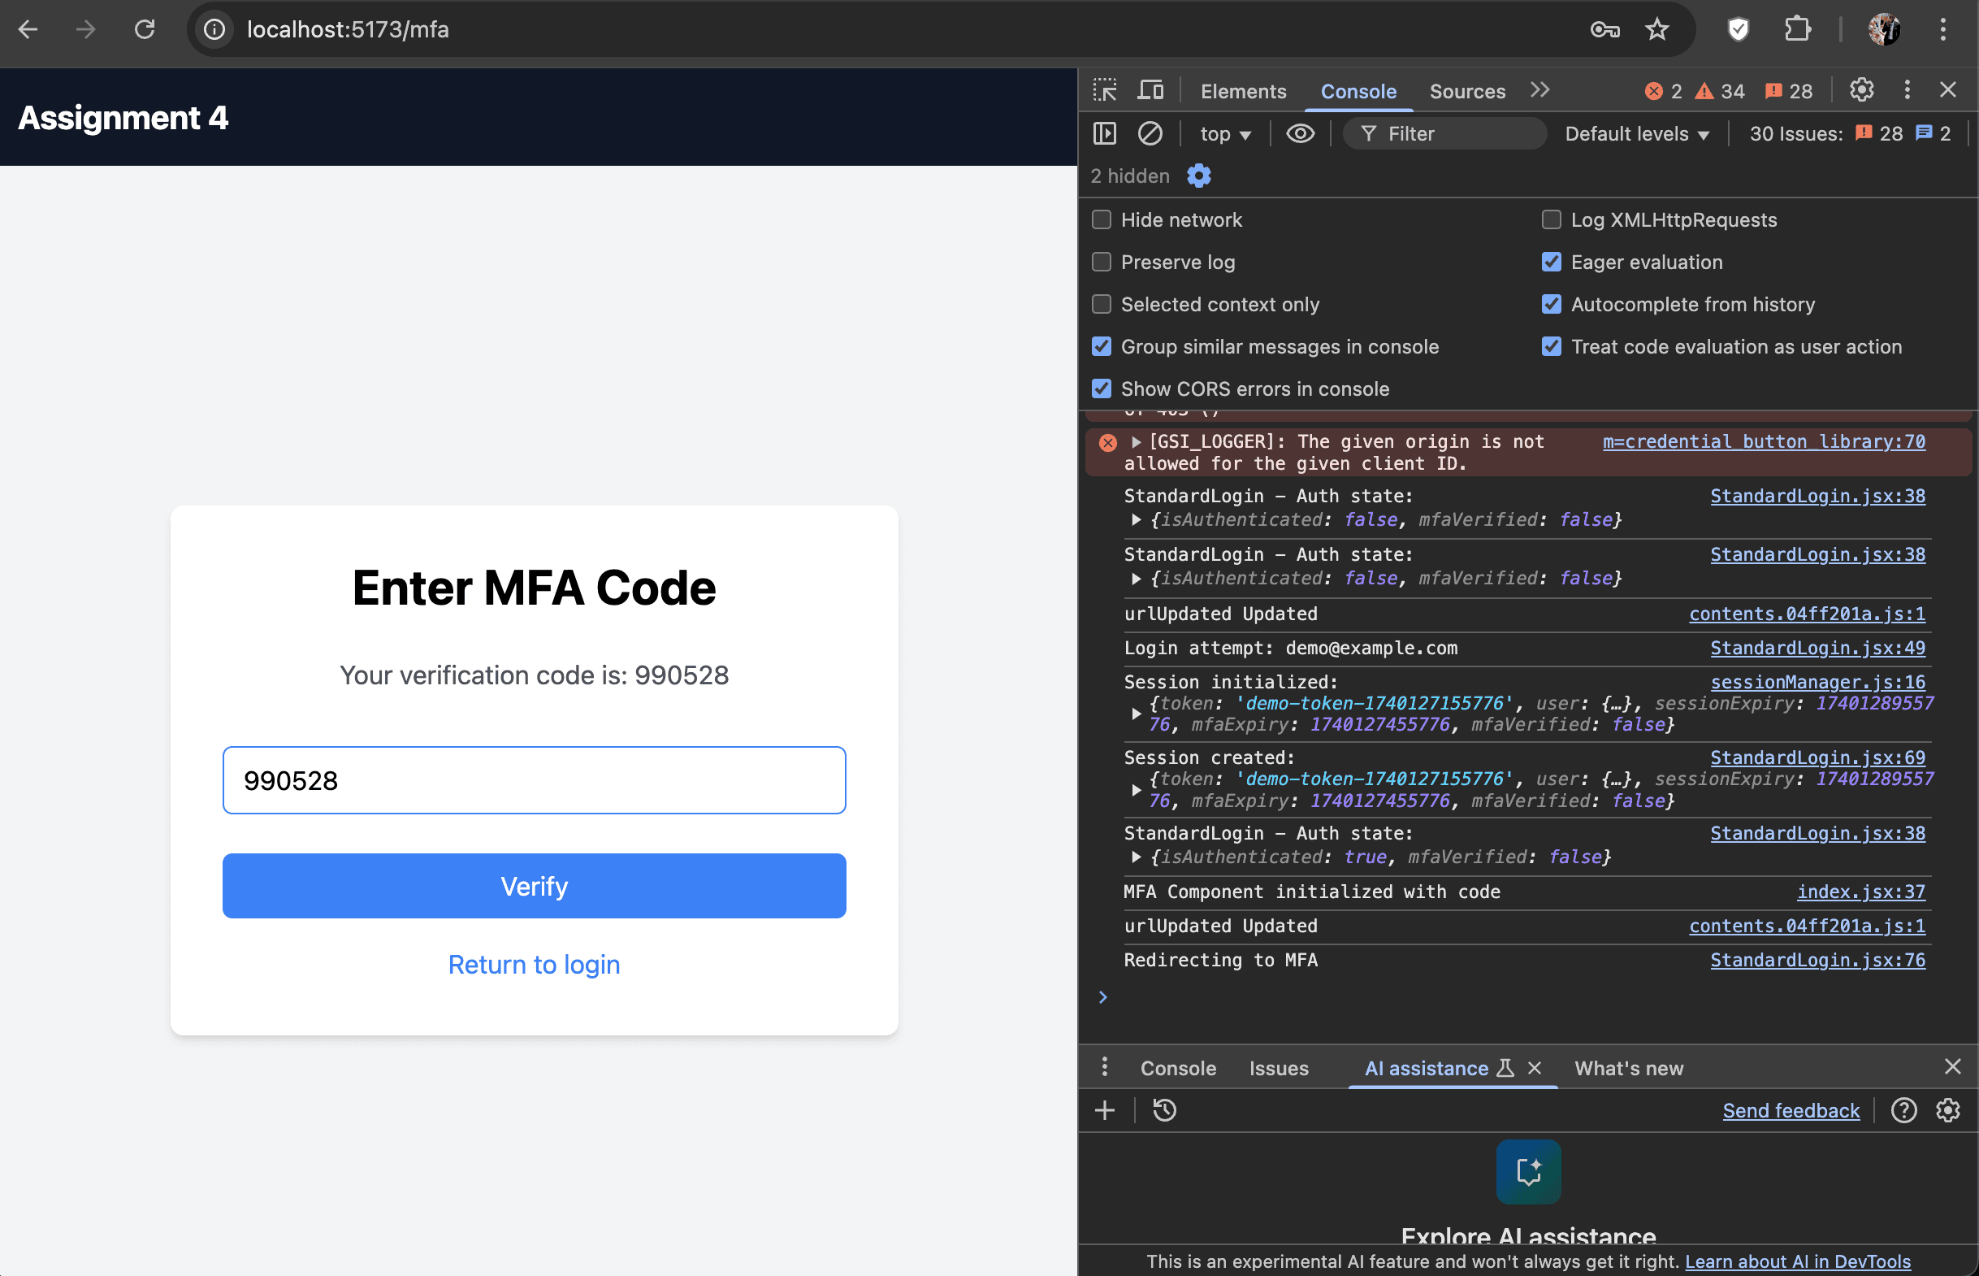Click the 28 issues badge in tab bar
The image size is (1979, 1276).
click(1788, 91)
